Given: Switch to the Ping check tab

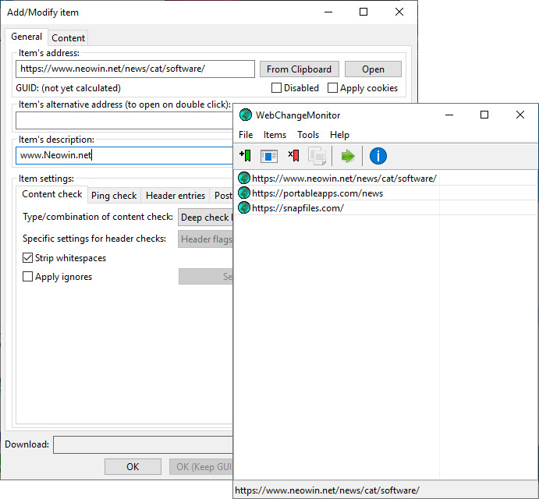Looking at the screenshot, I should coord(113,196).
